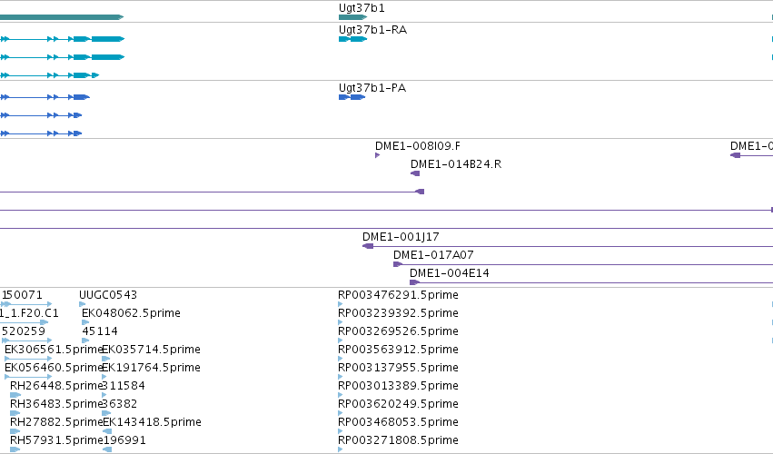773x454 pixels.
Task: Select the UUGC0543 EST arrow
Action: (x=83, y=304)
